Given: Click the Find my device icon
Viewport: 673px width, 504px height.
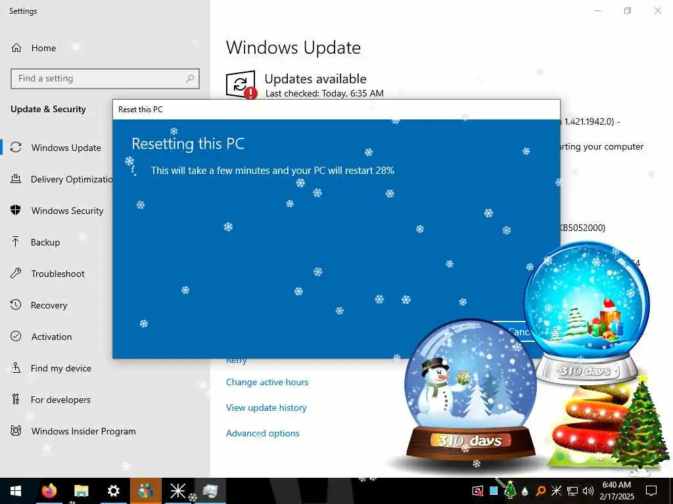Looking at the screenshot, I should pyautogui.click(x=16, y=368).
